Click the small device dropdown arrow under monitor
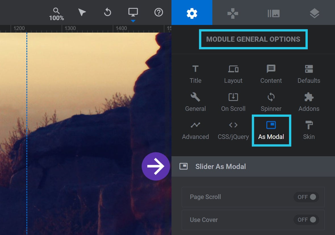The height and width of the screenshot is (235, 335). tap(133, 21)
